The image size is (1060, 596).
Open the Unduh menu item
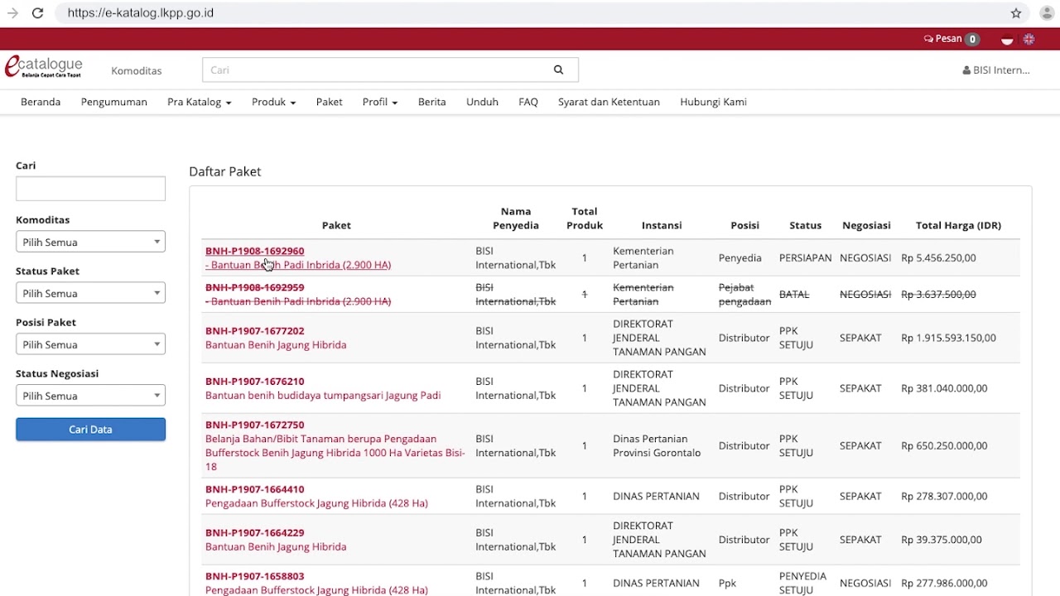click(x=482, y=102)
